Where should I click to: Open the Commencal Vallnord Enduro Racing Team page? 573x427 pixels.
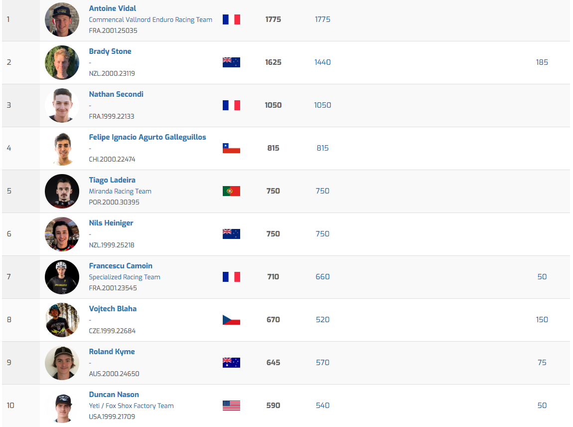(150, 20)
